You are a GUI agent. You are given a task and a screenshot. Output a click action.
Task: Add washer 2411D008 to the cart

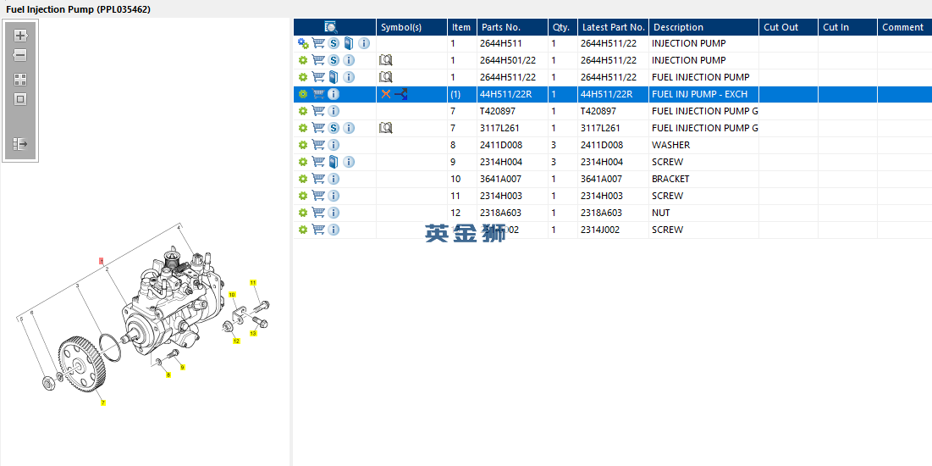(318, 145)
